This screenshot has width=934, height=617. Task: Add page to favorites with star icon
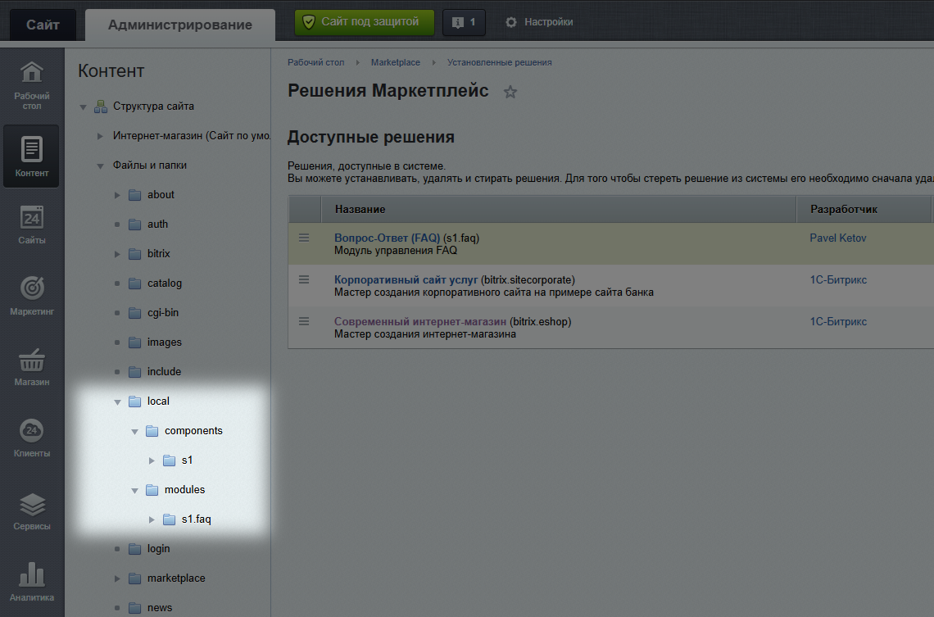click(510, 92)
